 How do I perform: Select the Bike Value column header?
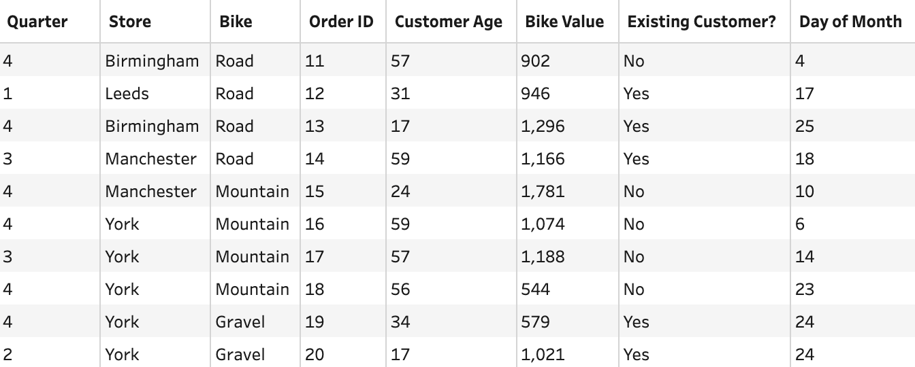coord(564,22)
